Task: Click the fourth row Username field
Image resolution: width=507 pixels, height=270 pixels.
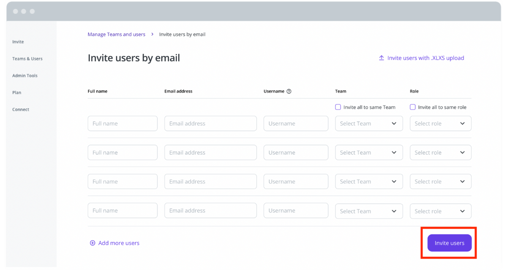Action: pyautogui.click(x=296, y=211)
